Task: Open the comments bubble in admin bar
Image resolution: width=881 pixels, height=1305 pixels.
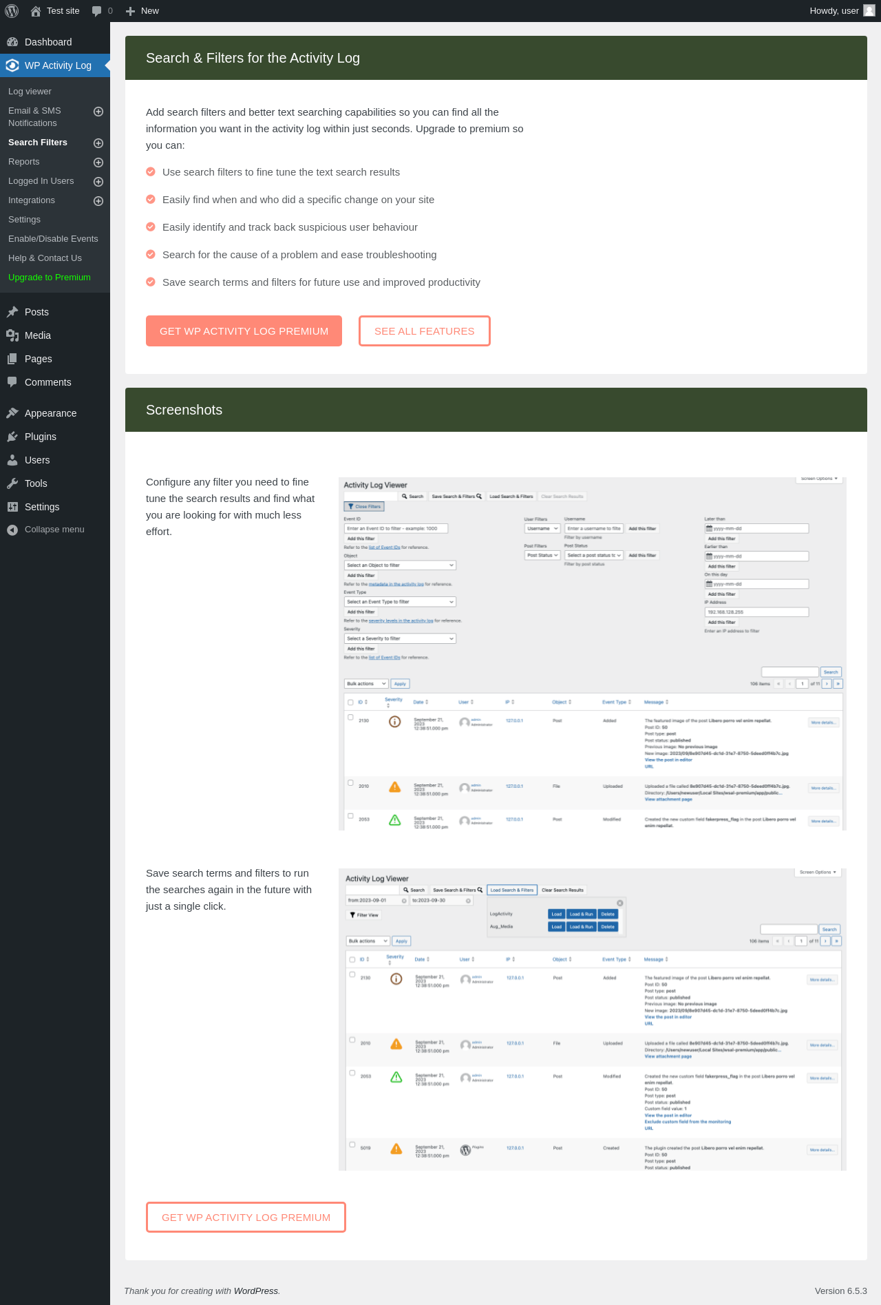Action: [x=97, y=11]
